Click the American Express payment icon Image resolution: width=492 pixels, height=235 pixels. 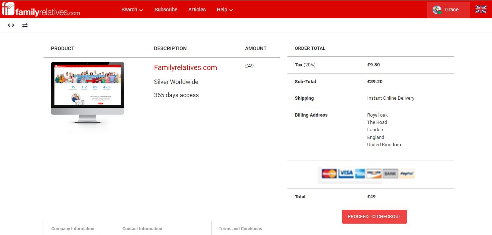click(360, 173)
